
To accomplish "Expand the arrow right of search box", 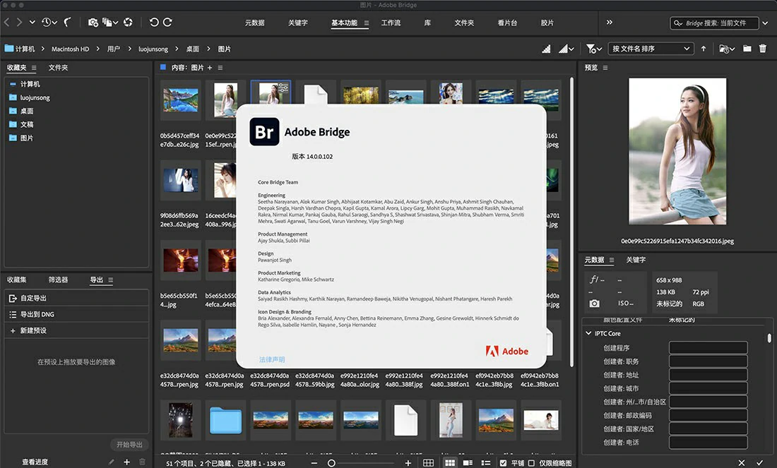I will (x=766, y=23).
